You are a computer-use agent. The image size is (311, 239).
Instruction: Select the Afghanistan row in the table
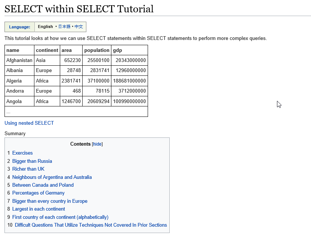(x=19, y=60)
